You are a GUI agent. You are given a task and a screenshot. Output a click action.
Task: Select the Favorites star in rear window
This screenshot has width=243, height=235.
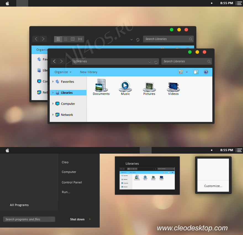[39, 59]
